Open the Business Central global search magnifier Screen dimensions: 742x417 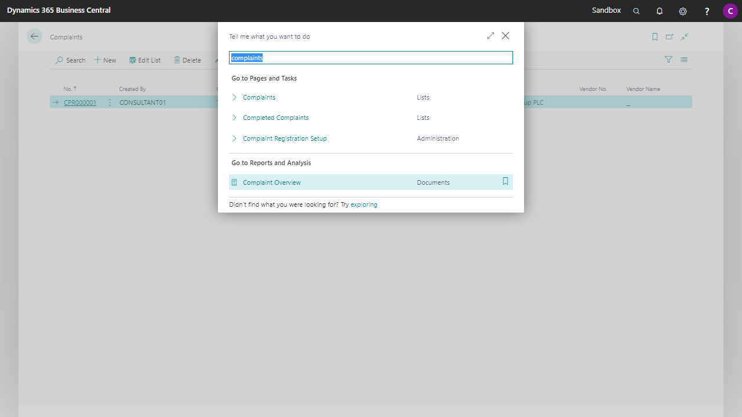coord(636,10)
